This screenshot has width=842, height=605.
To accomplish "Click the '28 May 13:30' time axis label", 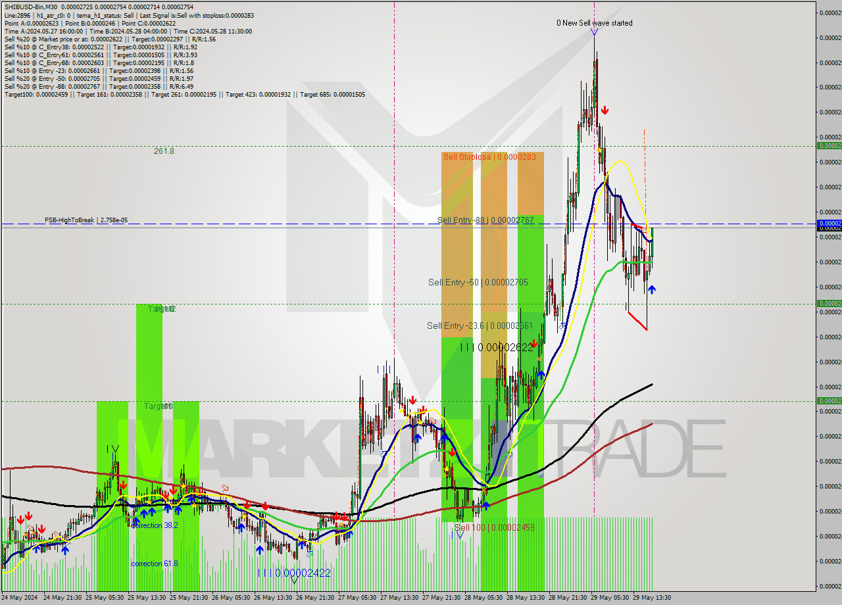I will tap(526, 598).
